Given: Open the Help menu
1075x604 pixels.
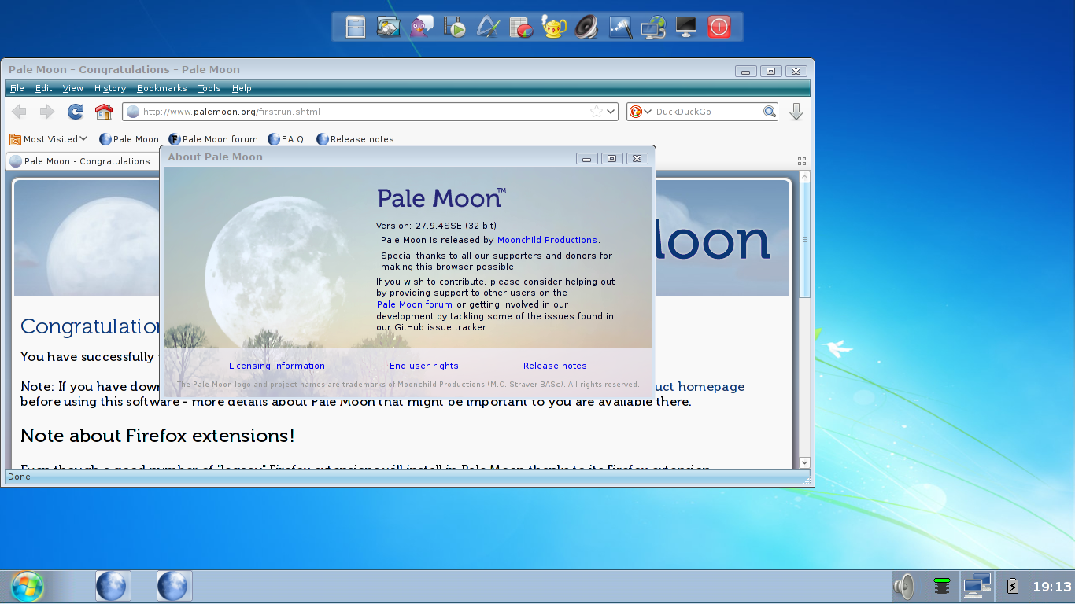Looking at the screenshot, I should pos(242,88).
